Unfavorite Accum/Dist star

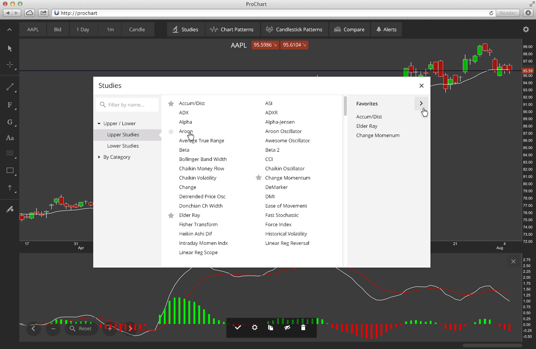(171, 104)
